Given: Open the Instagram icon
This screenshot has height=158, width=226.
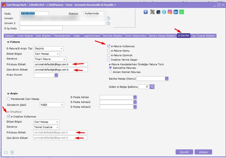Looking at the screenshot, I should [x=170, y=12].
